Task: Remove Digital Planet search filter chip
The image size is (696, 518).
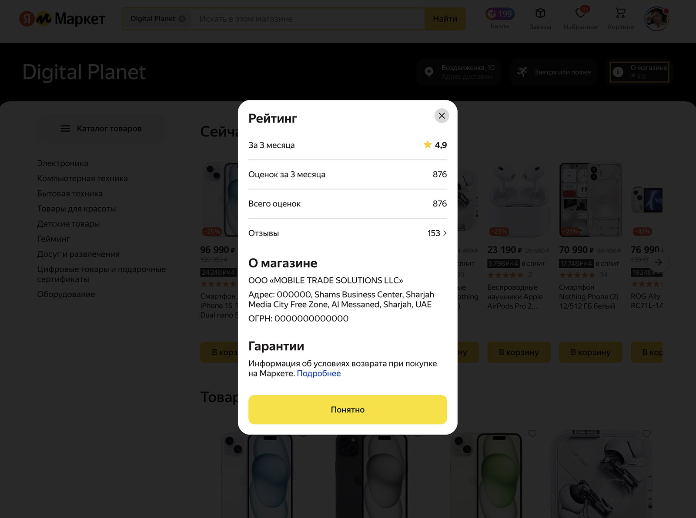Action: (x=182, y=19)
